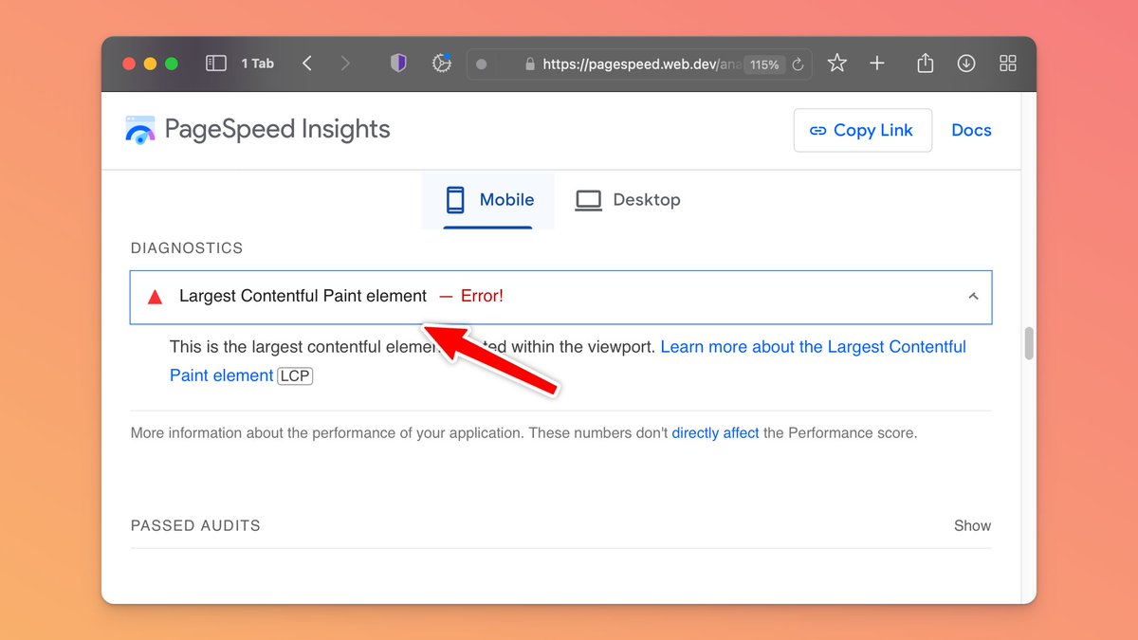Open a new tab with the plus icon
Image resolution: width=1138 pixels, height=640 pixels.
(877, 64)
